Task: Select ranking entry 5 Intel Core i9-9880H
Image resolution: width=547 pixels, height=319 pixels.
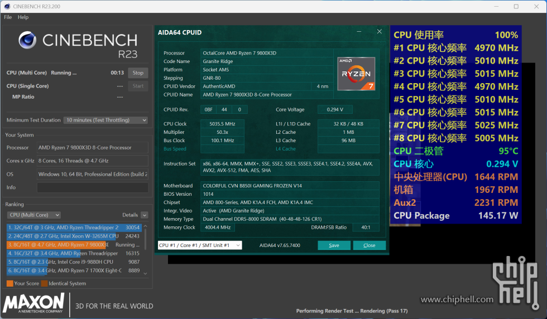Action: 74,262
